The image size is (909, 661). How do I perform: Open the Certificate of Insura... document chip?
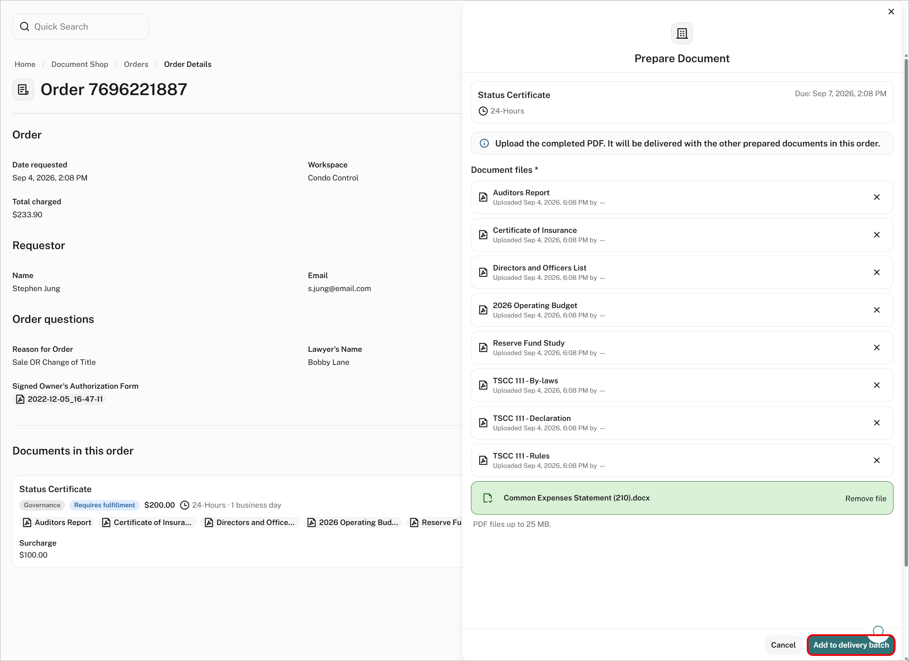pos(147,522)
